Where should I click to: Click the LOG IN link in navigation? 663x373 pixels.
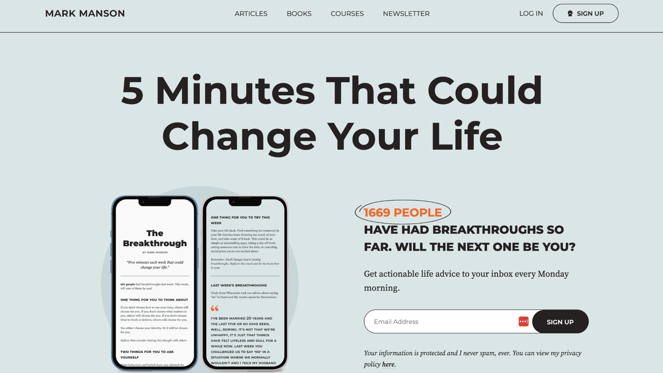pos(531,13)
